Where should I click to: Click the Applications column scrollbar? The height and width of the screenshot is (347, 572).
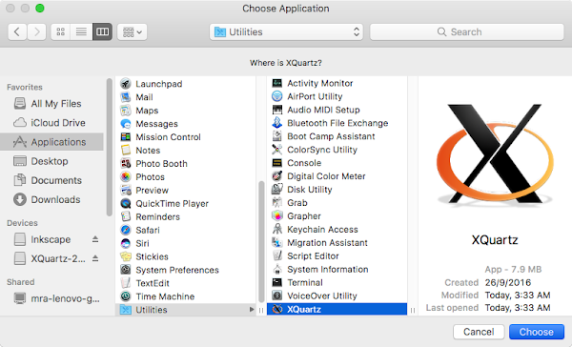coord(261,241)
